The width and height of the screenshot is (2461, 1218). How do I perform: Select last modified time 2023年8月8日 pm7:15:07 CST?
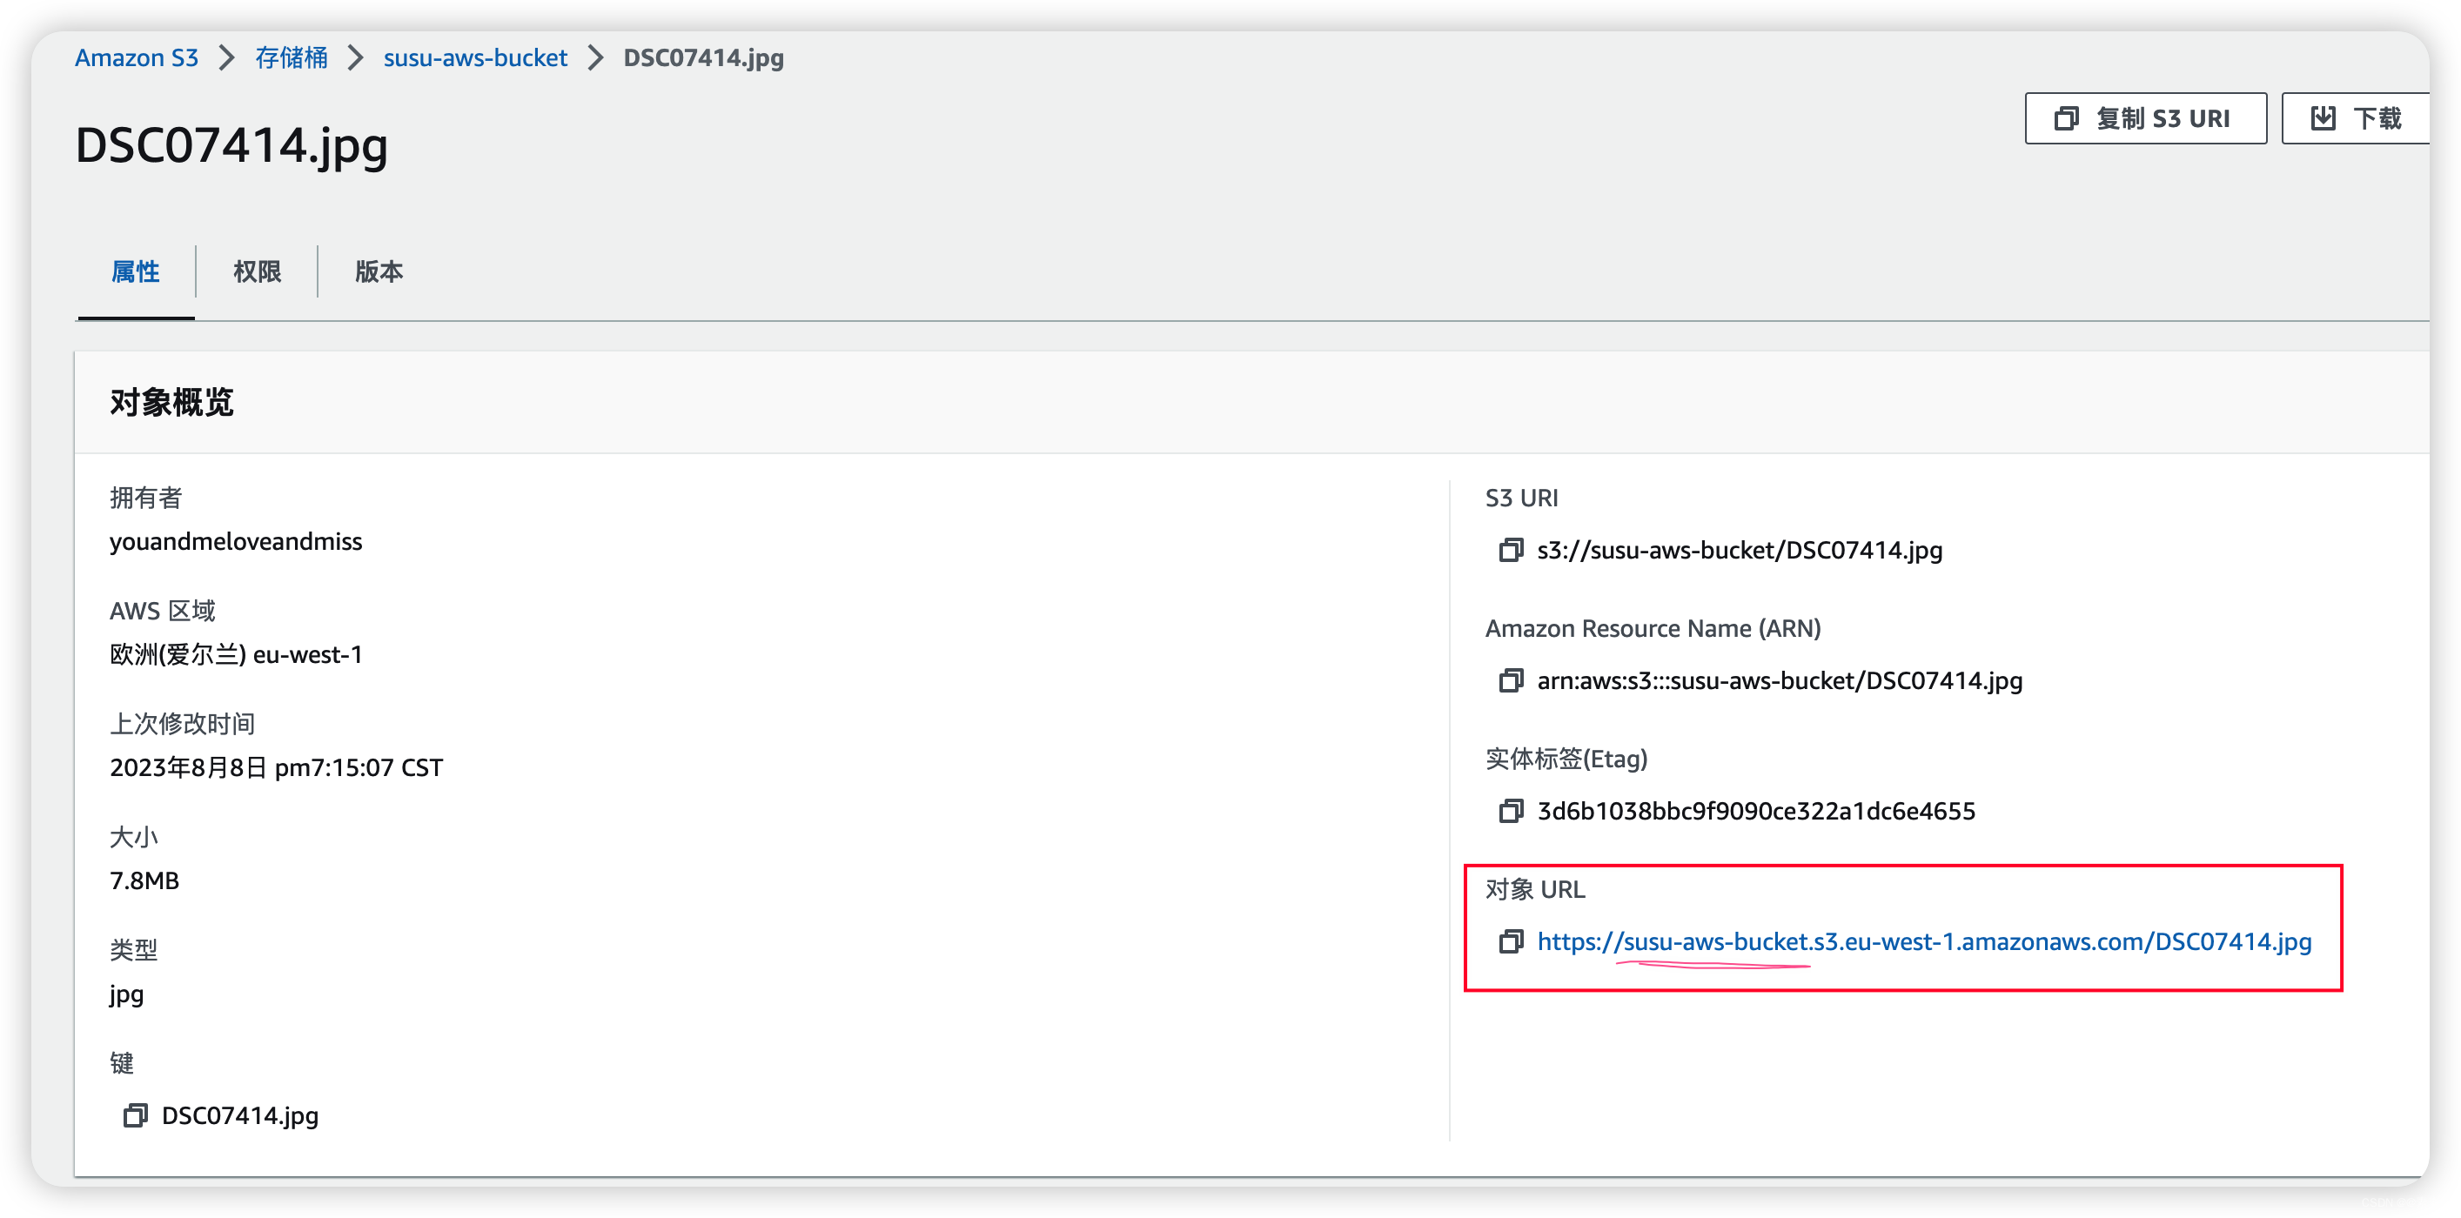coord(276,768)
